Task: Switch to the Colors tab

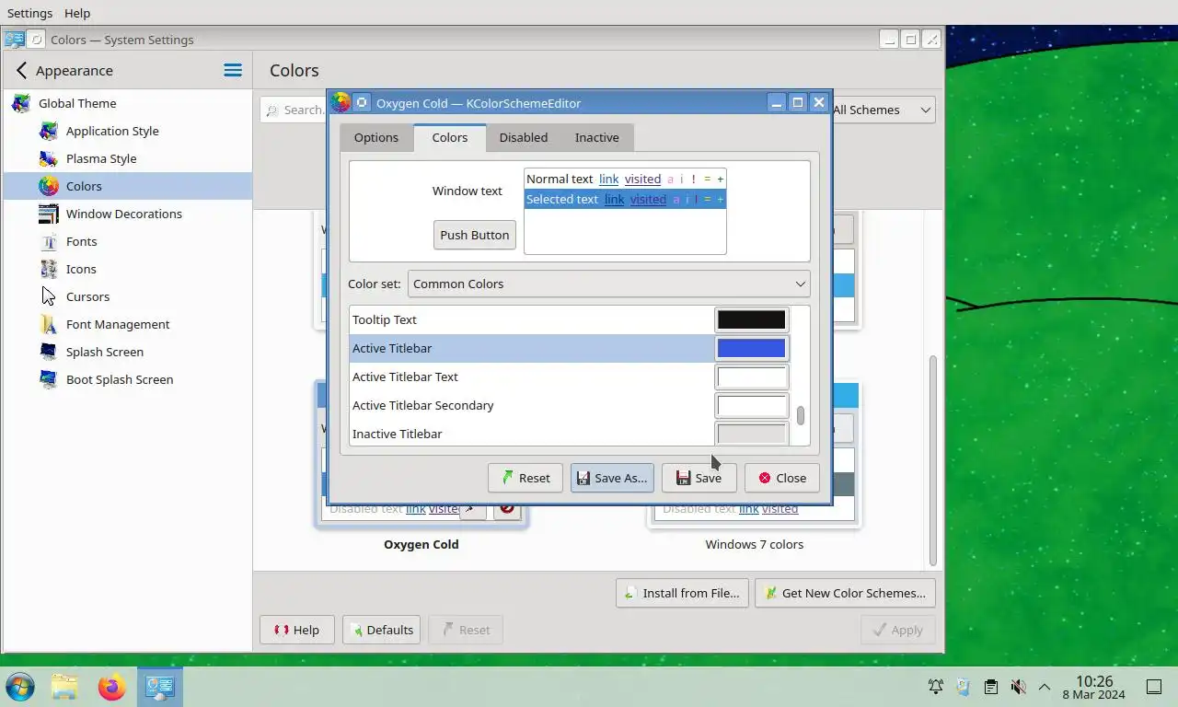Action: point(450,137)
